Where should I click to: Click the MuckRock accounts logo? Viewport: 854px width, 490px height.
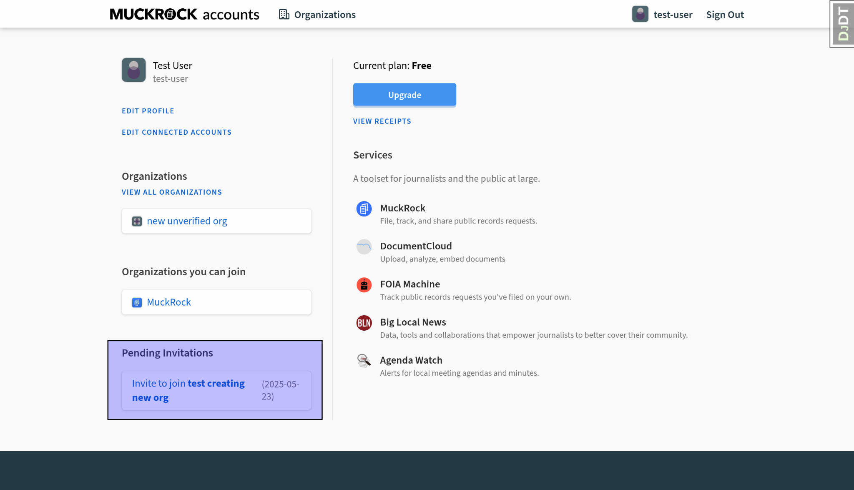click(184, 15)
